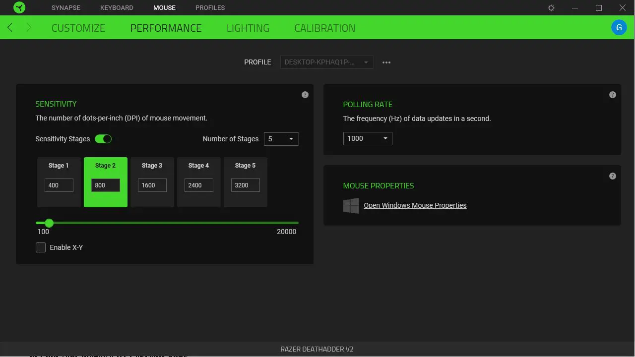The image size is (635, 357).
Task: Open the Number of Stages dropdown
Action: point(281,139)
